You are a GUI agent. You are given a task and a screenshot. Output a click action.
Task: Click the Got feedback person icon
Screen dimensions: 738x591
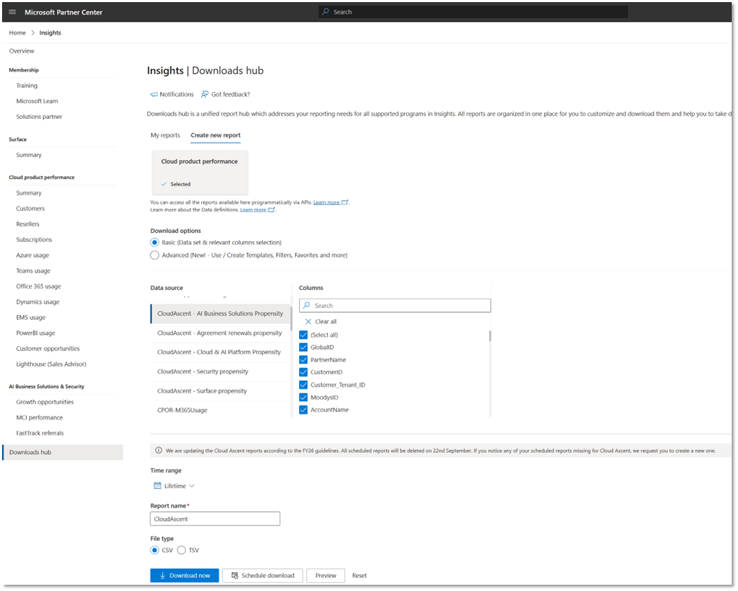pyautogui.click(x=204, y=95)
